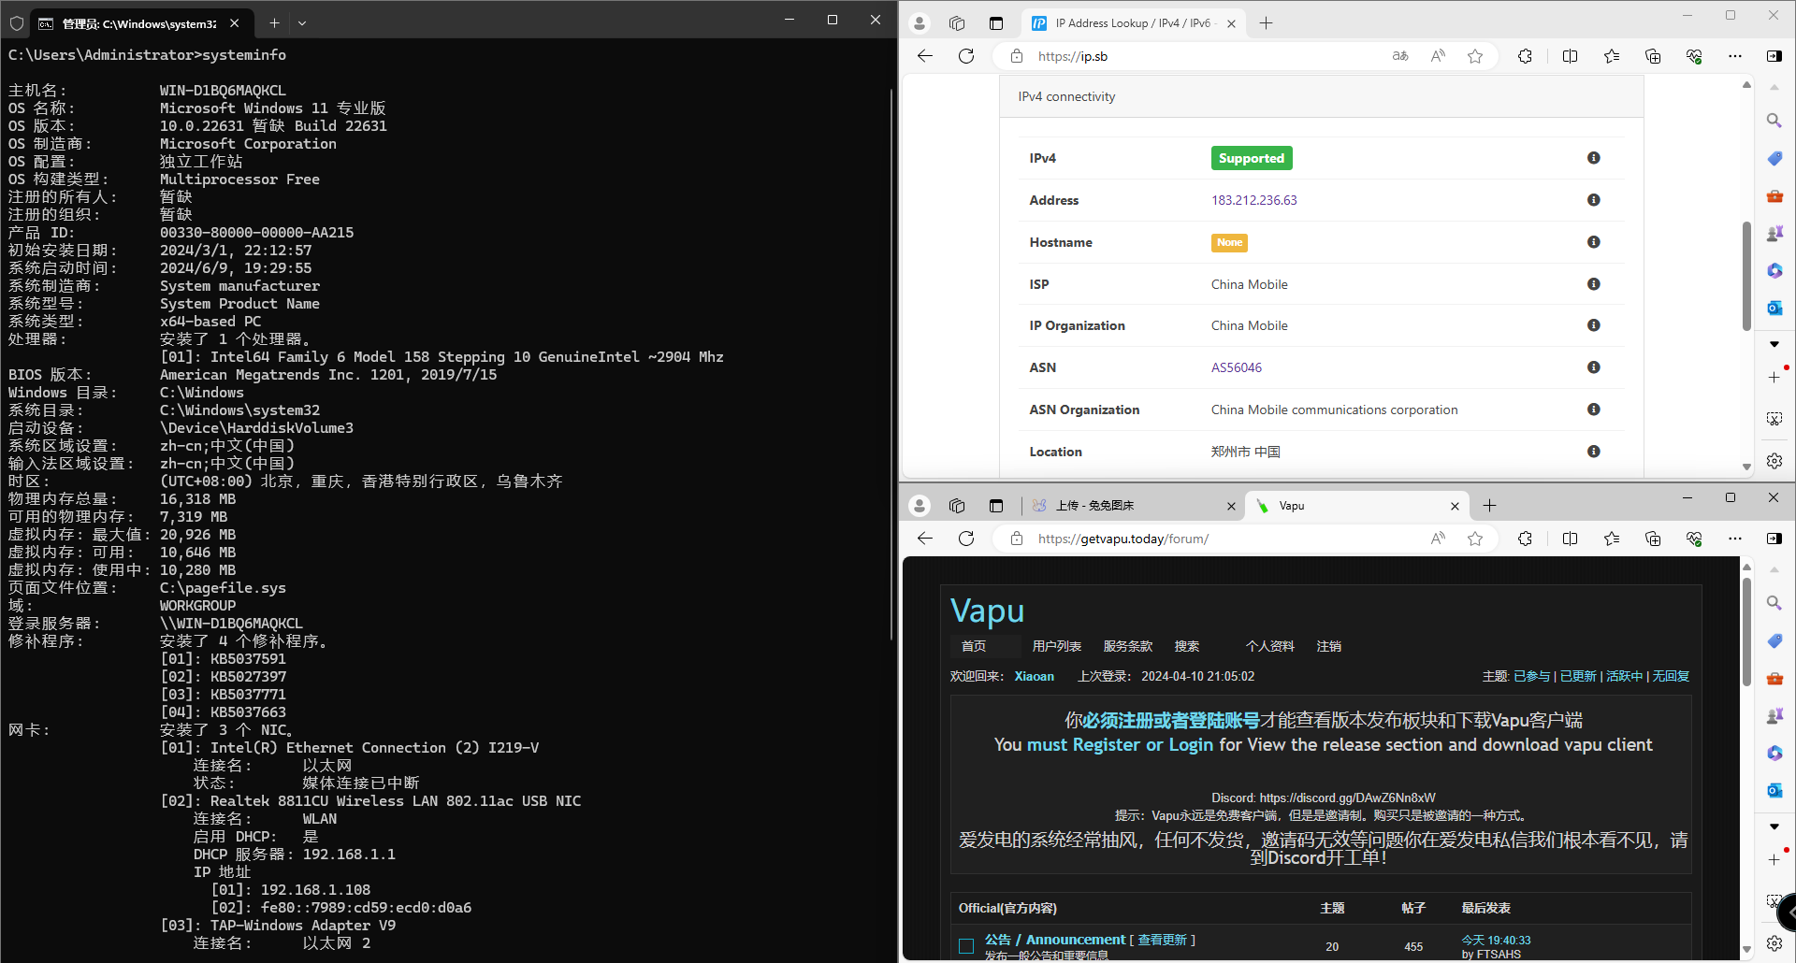Open browser essentials in the Vapu window

[x=1694, y=539]
